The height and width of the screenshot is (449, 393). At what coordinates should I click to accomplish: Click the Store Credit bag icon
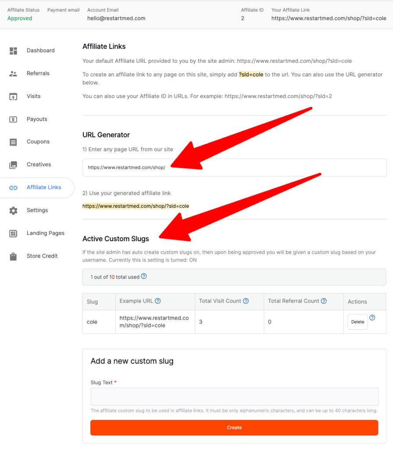tap(13, 256)
